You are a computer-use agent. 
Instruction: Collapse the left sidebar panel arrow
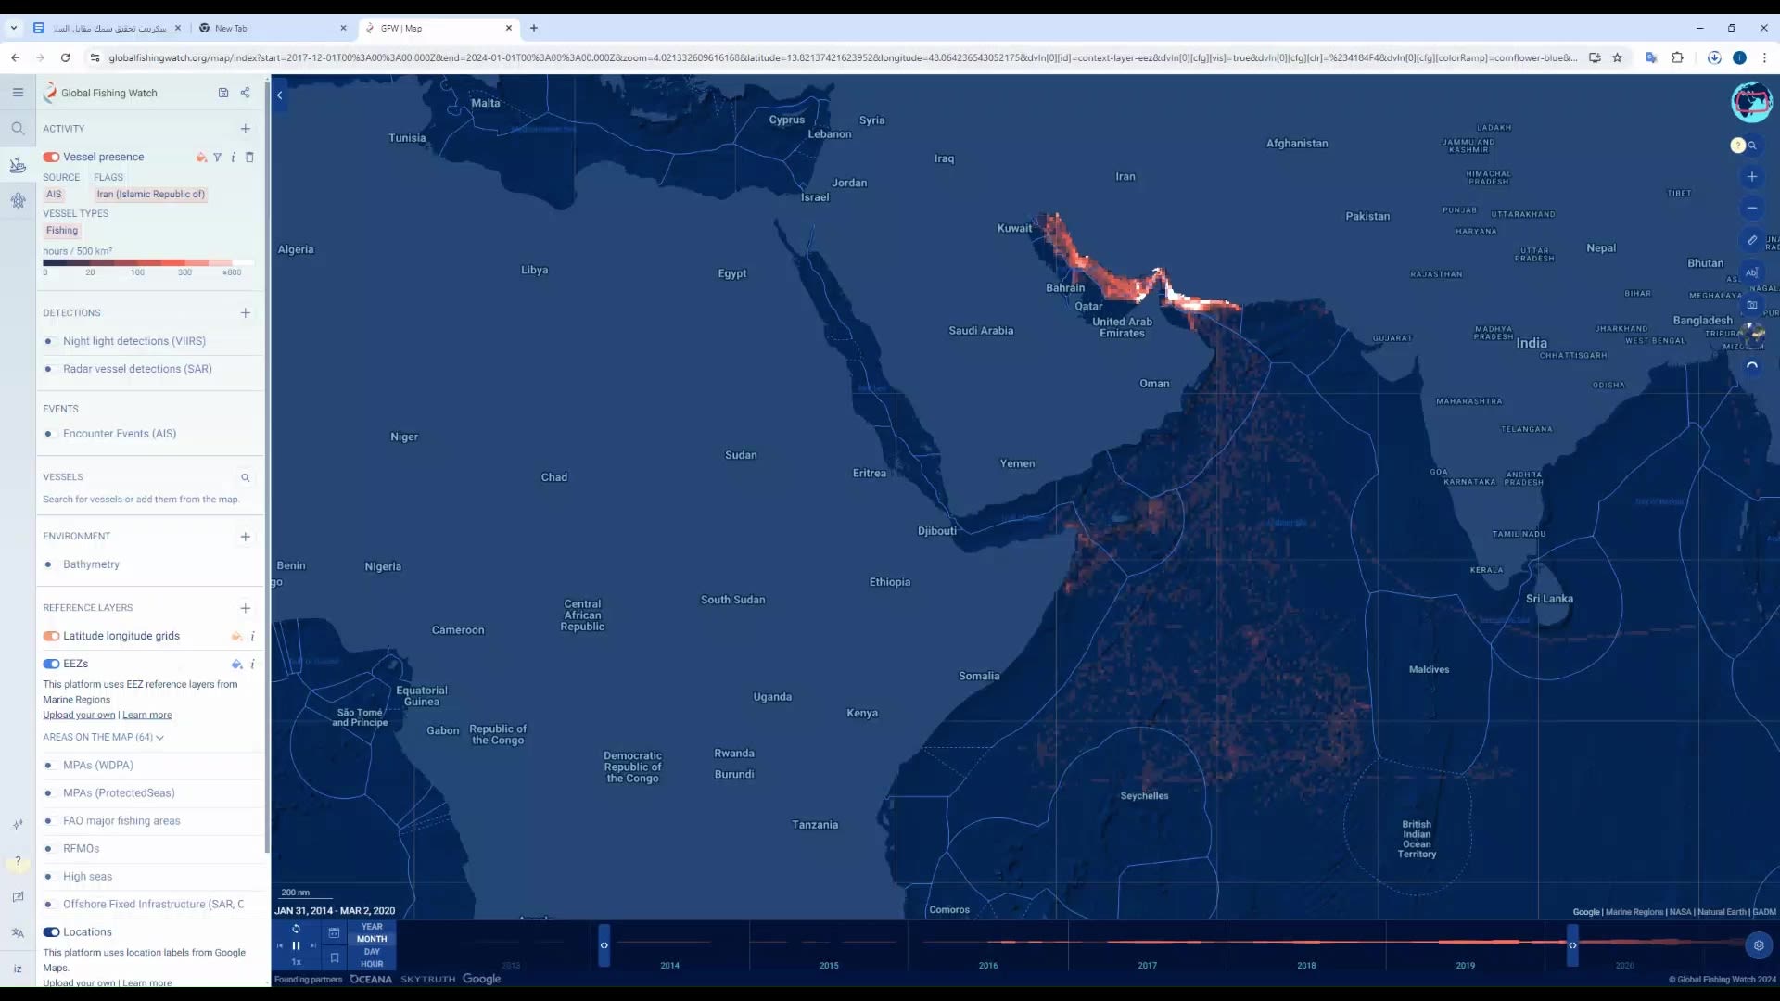click(x=280, y=95)
